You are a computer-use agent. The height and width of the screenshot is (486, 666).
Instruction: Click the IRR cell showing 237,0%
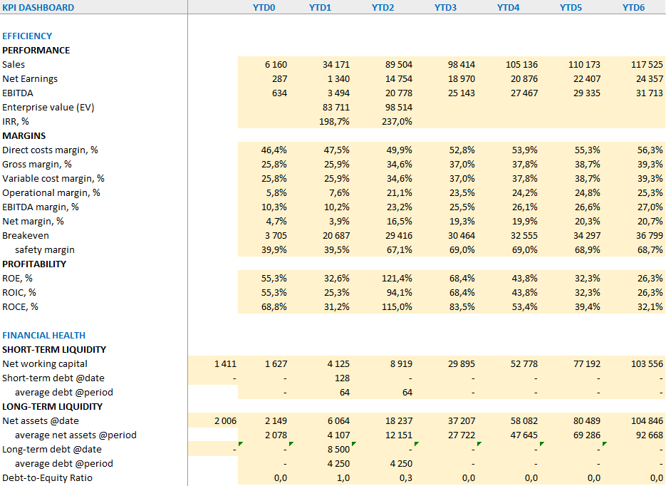click(397, 121)
